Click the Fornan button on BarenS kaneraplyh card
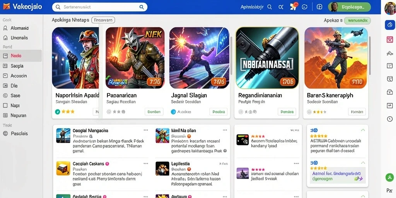Screen dimensions: 396x198 (357, 112)
